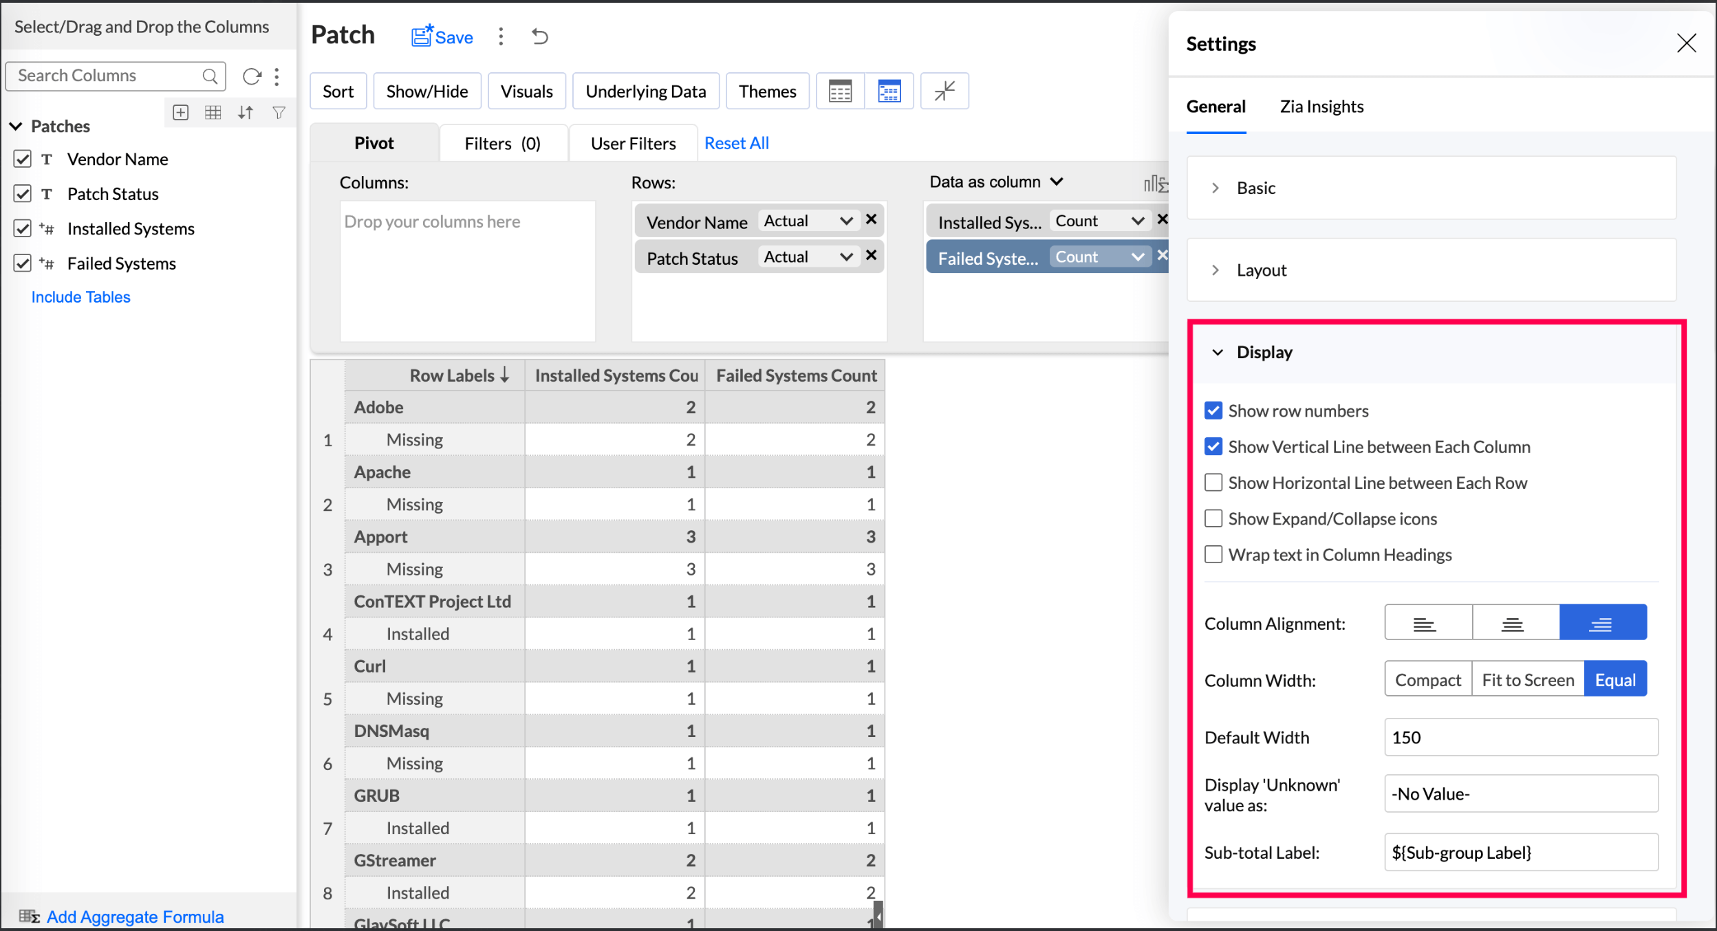Viewport: 1717px width, 931px height.
Task: Click the Add Aggregate Formula link
Action: [135, 917]
